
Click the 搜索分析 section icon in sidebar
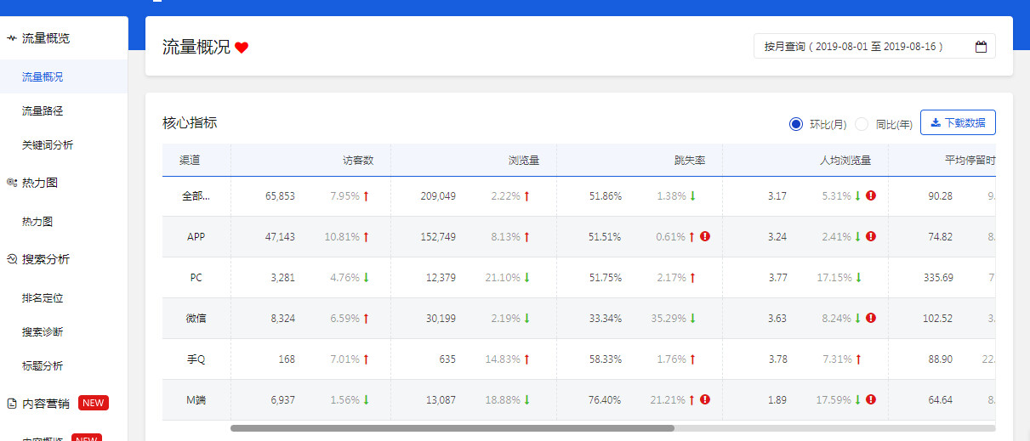click(x=12, y=259)
